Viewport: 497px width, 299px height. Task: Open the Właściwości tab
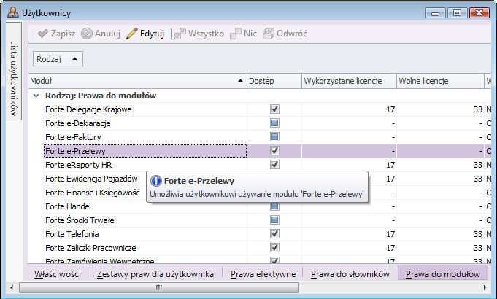tap(58, 274)
